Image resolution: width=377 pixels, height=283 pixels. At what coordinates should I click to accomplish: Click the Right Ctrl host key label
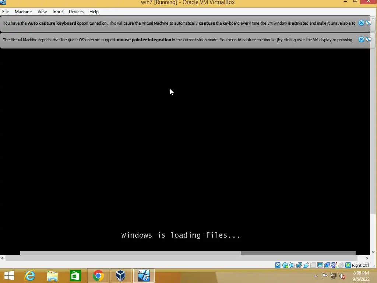(360, 265)
